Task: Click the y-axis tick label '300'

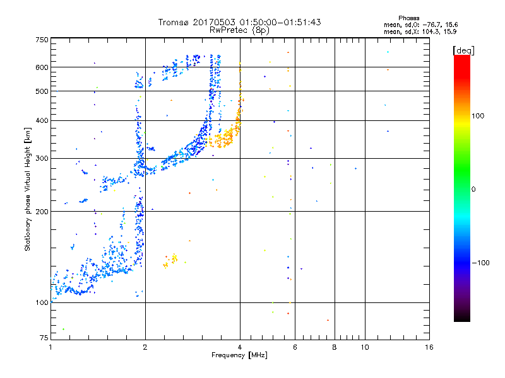Action: click(42, 158)
